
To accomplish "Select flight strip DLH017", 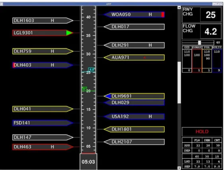I will pyautogui.click(x=134, y=27).
